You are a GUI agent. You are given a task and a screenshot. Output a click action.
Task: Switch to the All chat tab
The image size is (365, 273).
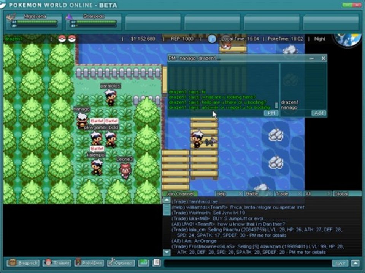315,194
